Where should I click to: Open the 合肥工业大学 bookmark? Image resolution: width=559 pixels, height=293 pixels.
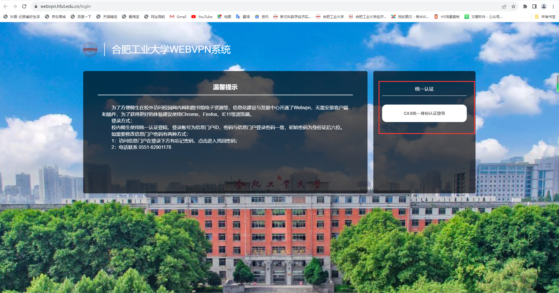(x=330, y=17)
